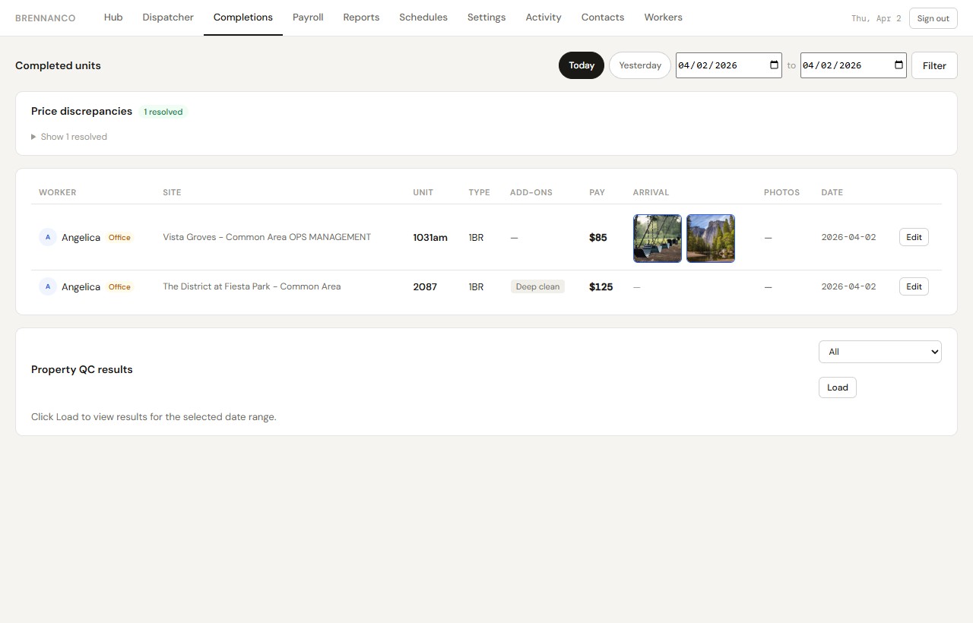Go to the Hub tab

113,17
